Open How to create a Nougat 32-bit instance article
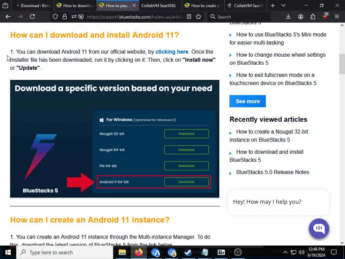This screenshot has width=345, height=259. tap(269, 136)
